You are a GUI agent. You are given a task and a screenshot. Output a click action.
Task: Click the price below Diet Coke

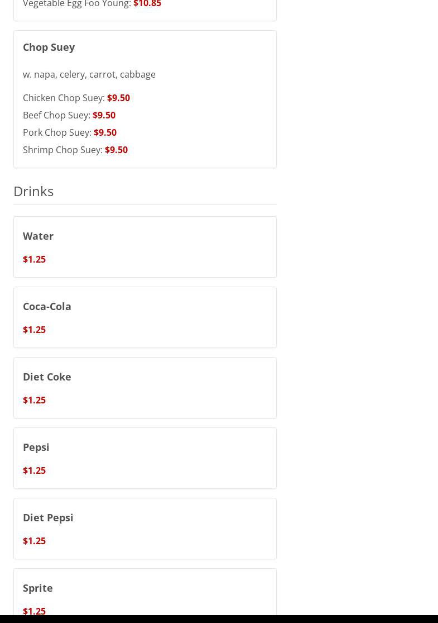pyautogui.click(x=34, y=400)
